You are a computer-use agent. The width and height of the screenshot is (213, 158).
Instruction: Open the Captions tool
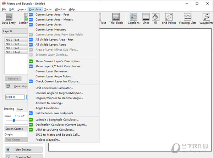click(x=133, y=19)
